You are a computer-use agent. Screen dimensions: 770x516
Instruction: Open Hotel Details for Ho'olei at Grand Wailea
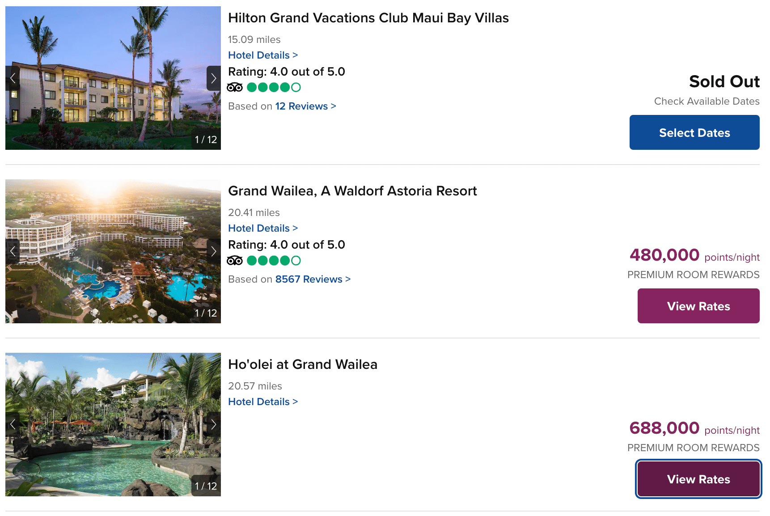pyautogui.click(x=262, y=402)
